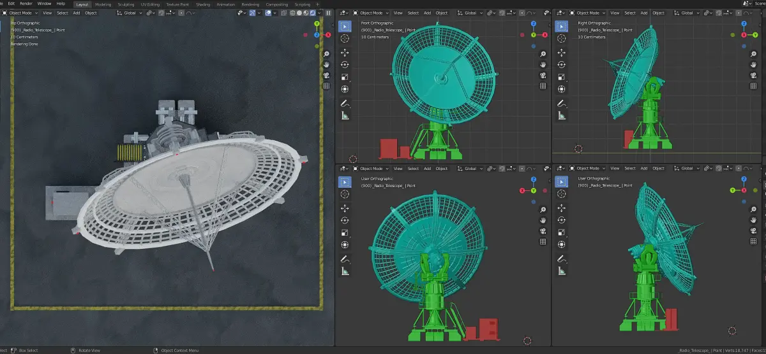Click camera view icon in Top Orthographic viewport
Image resolution: width=766 pixels, height=354 pixels.
tap(326, 75)
